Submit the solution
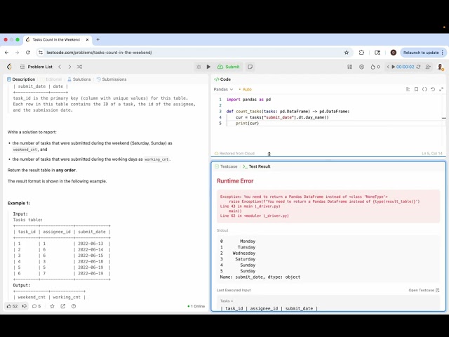 tap(229, 67)
